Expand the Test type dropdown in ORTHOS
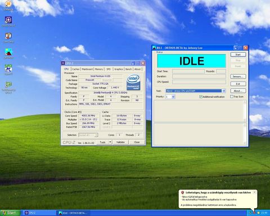The width and height of the screenshot is (270, 216). point(224,91)
